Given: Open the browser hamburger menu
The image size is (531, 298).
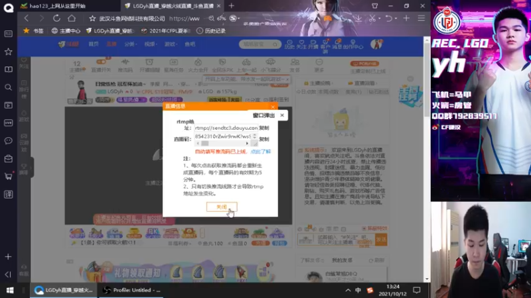Looking at the screenshot, I should tap(421, 19).
